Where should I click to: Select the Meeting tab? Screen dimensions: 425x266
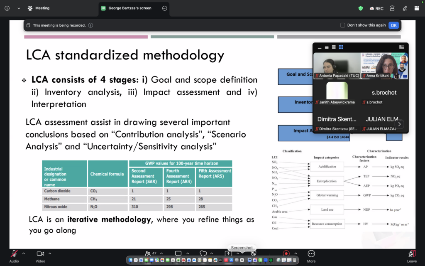(x=39, y=8)
